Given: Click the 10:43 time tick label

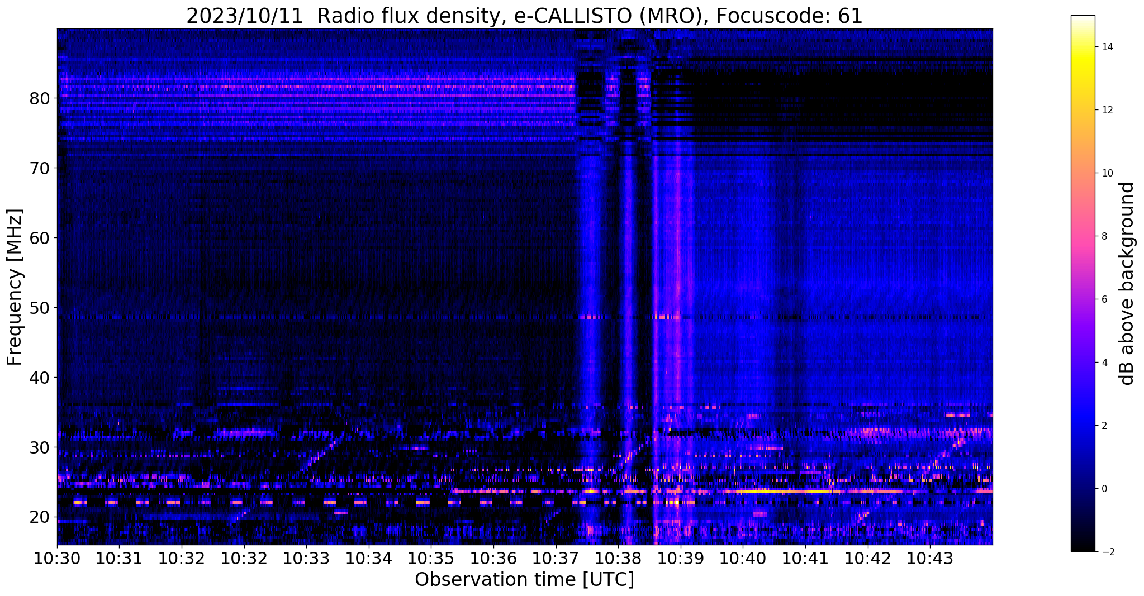Looking at the screenshot, I should tap(929, 558).
